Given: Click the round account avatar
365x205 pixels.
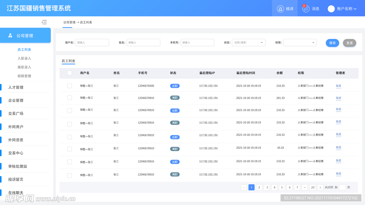Looking at the screenshot, I should pyautogui.click(x=331, y=9).
